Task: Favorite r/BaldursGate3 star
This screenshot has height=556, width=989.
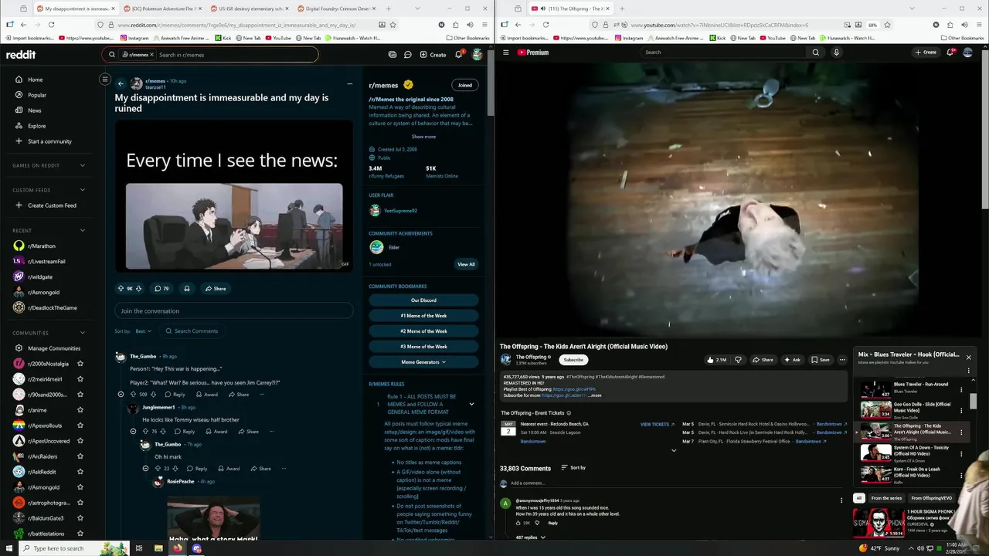Action: (x=80, y=518)
